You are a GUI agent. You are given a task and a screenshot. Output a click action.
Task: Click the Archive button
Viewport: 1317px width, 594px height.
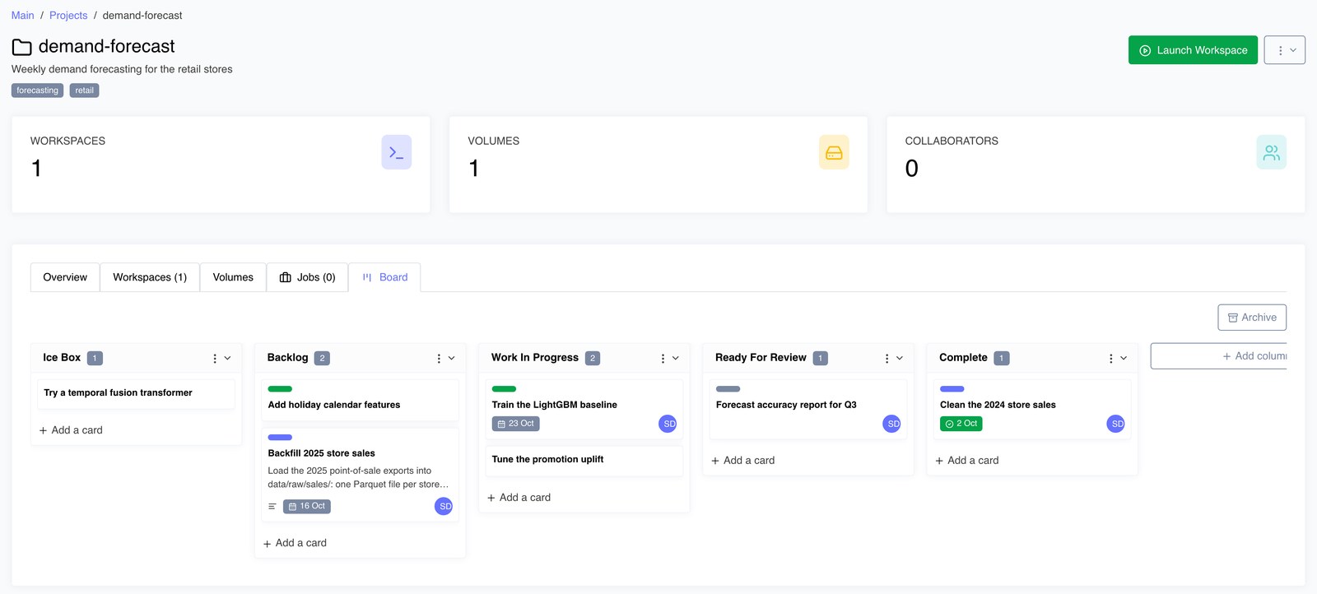pyautogui.click(x=1252, y=318)
